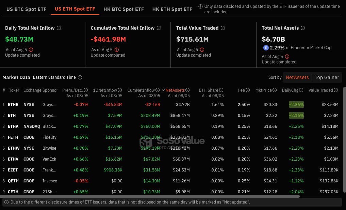Click the $6.70B total net assets value
346x210 pixels.
274,39
